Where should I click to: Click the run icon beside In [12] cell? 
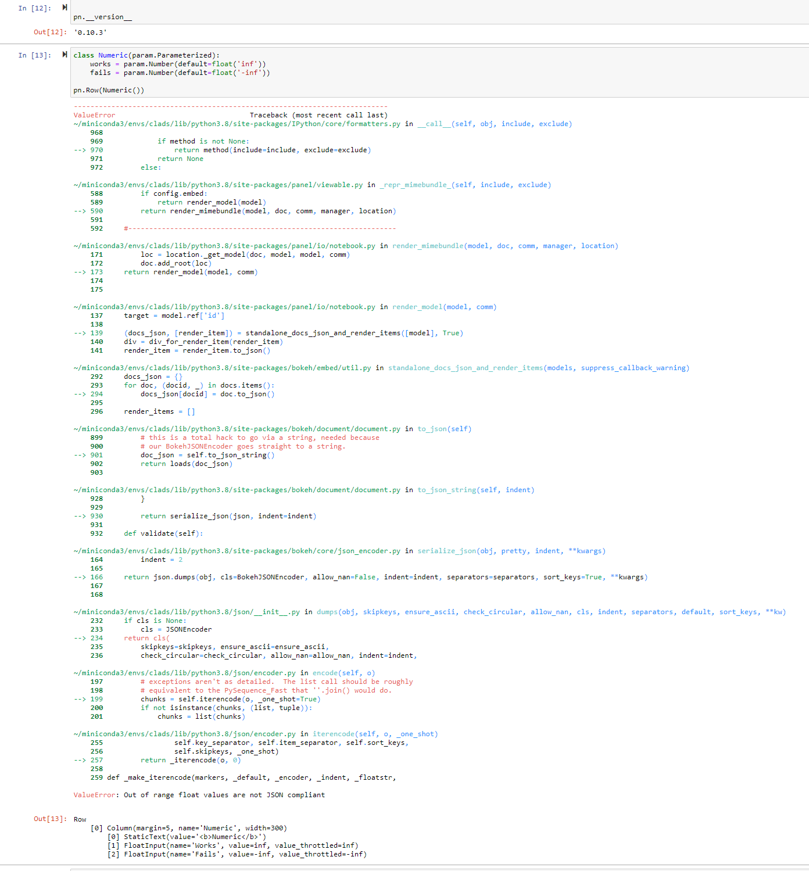(64, 8)
